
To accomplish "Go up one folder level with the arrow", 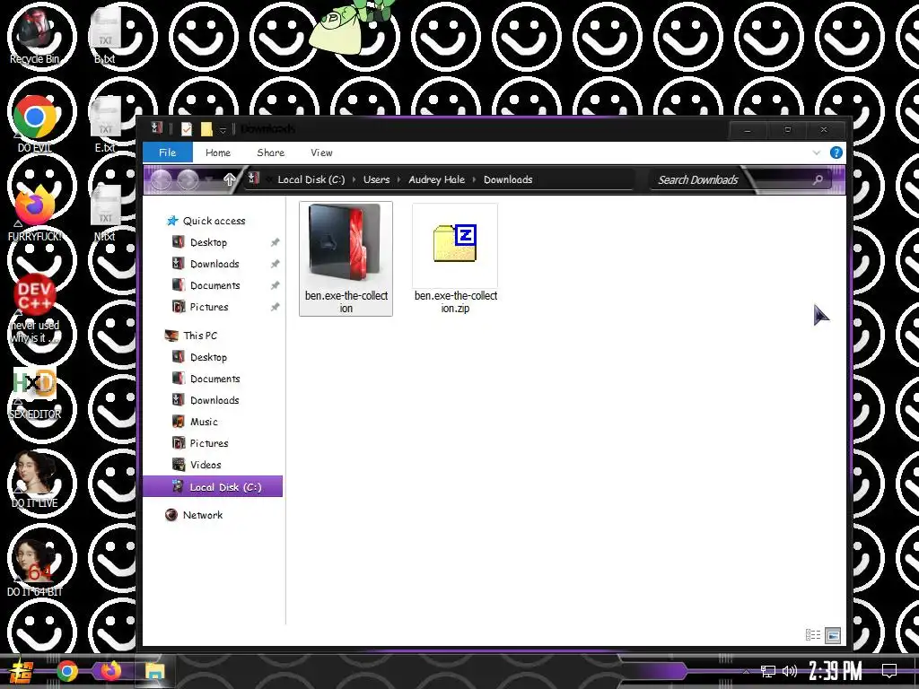I will (x=229, y=179).
